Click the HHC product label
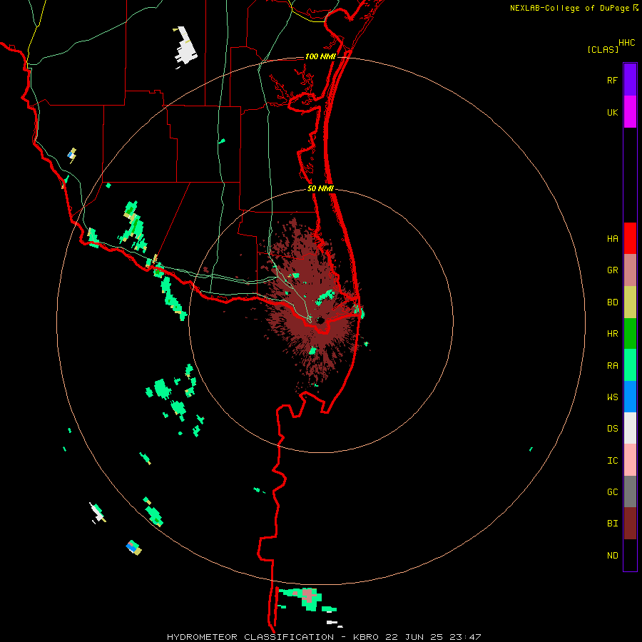 point(627,43)
